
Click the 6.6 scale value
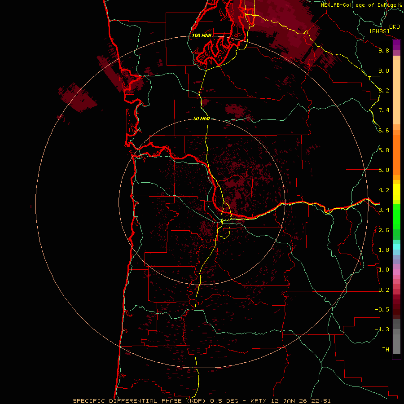point(384,130)
